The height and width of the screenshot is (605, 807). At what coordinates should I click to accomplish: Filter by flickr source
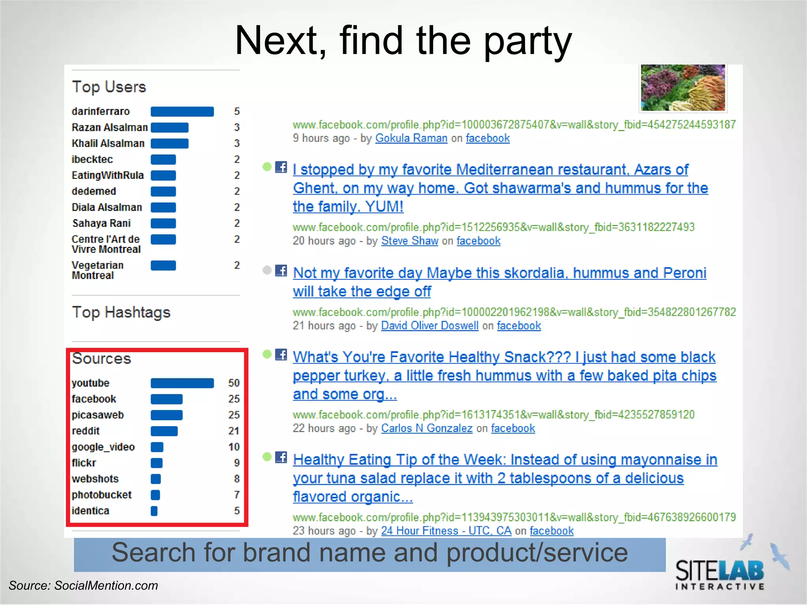84,463
